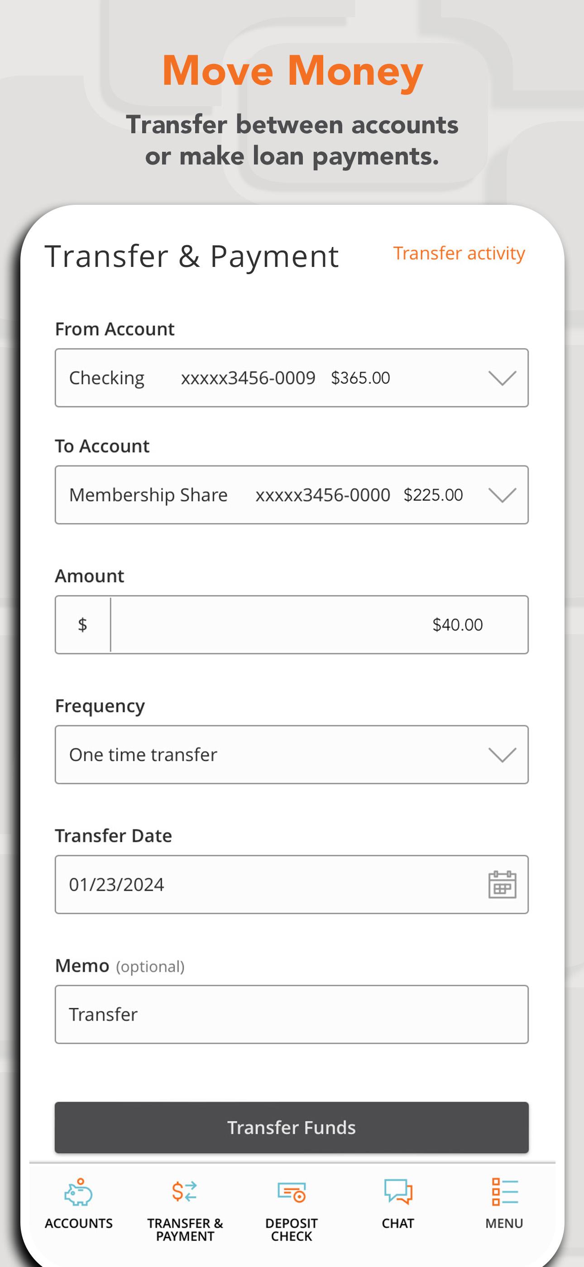The height and width of the screenshot is (1267, 584).
Task: Open the Chat speech bubble icon
Action: pos(398,1191)
